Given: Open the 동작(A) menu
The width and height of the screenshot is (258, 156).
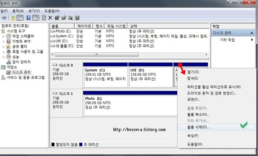Looking at the screenshot, I should tap(18, 11).
